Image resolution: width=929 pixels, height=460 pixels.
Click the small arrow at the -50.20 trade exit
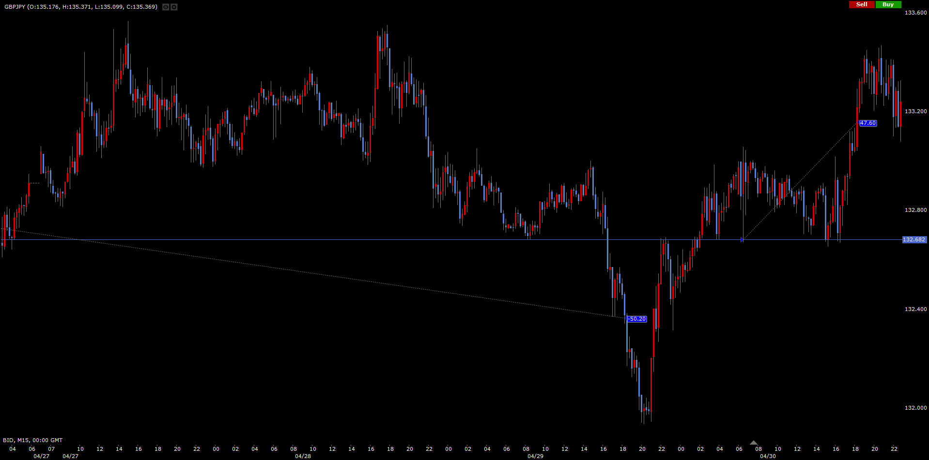click(x=625, y=318)
